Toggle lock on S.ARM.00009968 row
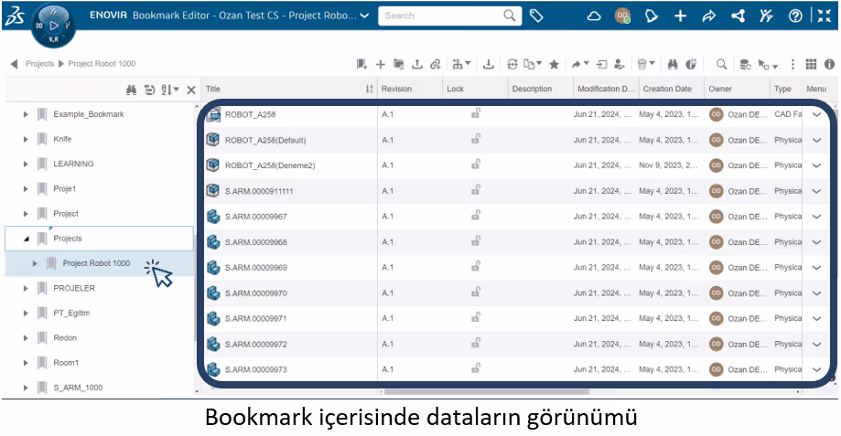Screen dimensions: 841x436 475,241
